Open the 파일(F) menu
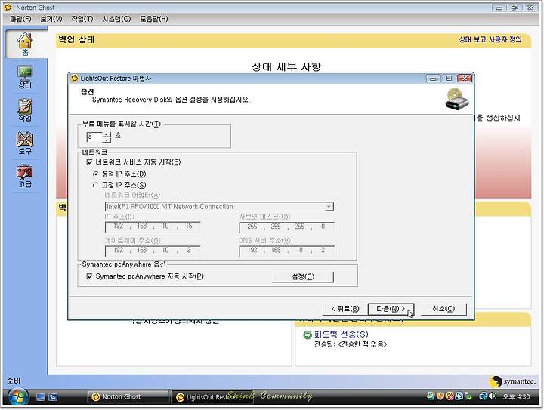The height and width of the screenshot is (410, 544). click(x=20, y=19)
